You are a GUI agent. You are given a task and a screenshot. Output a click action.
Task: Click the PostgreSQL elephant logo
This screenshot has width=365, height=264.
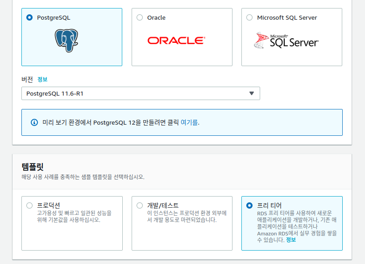tap(66, 41)
